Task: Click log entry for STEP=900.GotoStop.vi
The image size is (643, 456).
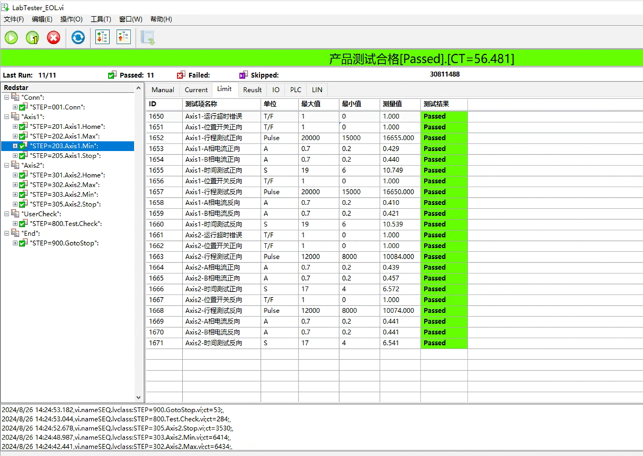Action: click(x=113, y=410)
